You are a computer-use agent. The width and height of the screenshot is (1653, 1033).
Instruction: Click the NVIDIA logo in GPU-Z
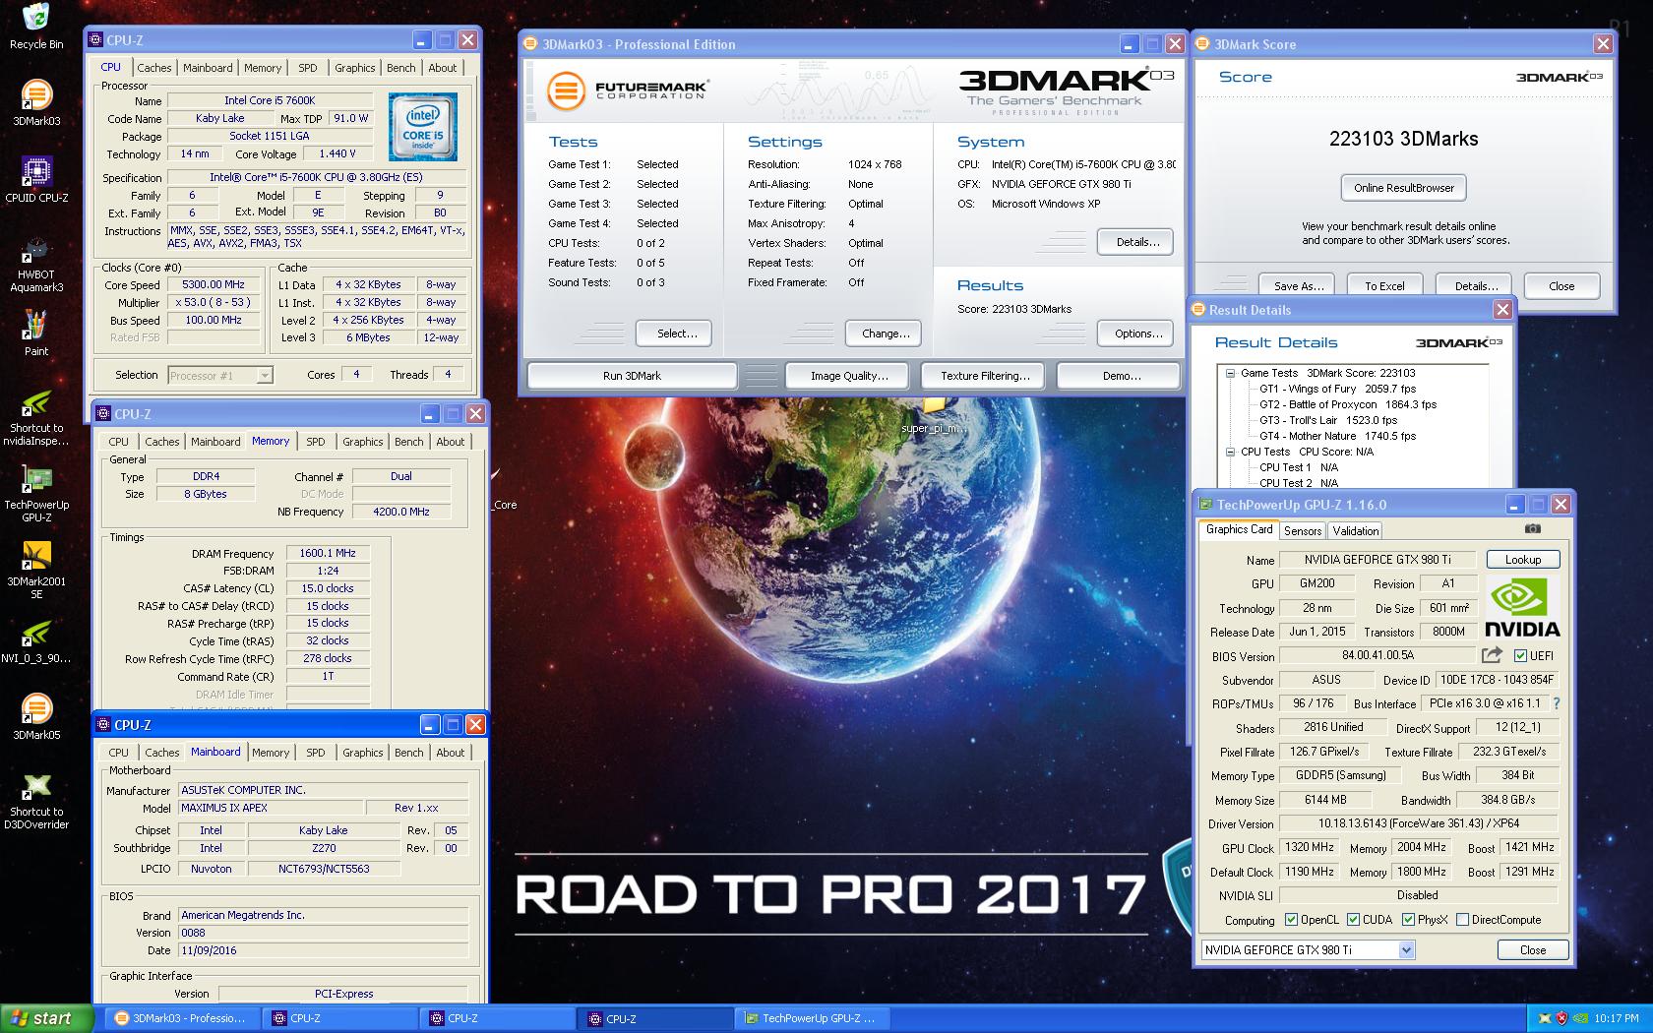(x=1522, y=608)
